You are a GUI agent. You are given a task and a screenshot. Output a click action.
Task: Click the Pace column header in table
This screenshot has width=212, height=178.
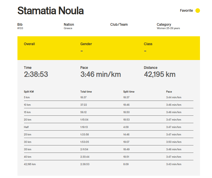[x=169, y=91]
